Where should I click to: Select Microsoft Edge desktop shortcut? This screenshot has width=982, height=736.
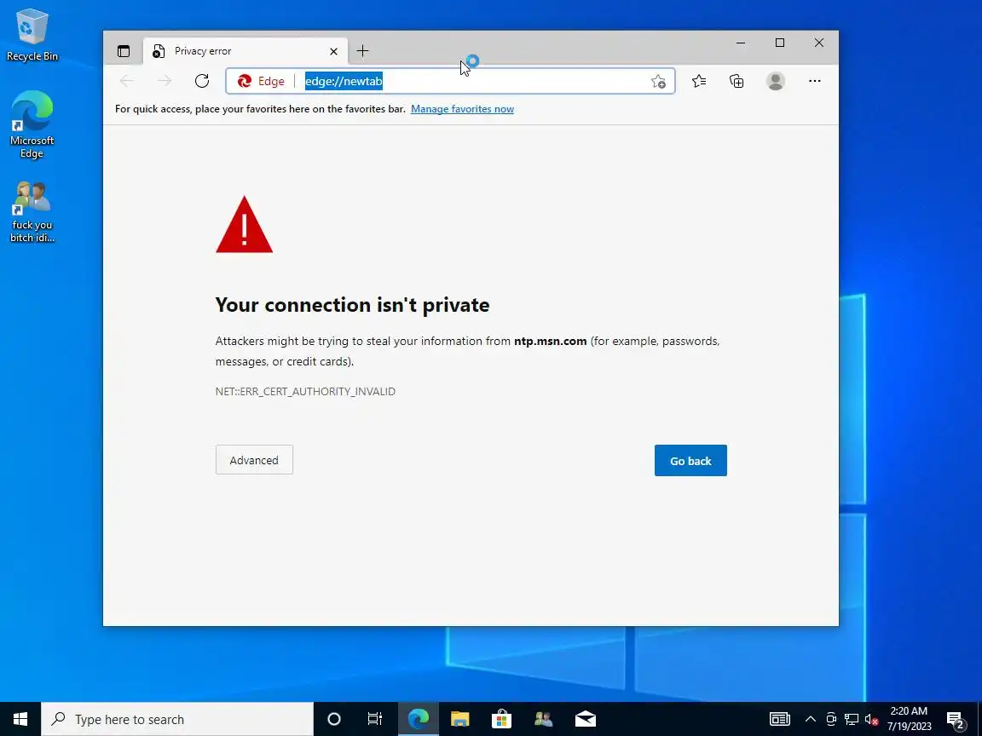pyautogui.click(x=32, y=124)
